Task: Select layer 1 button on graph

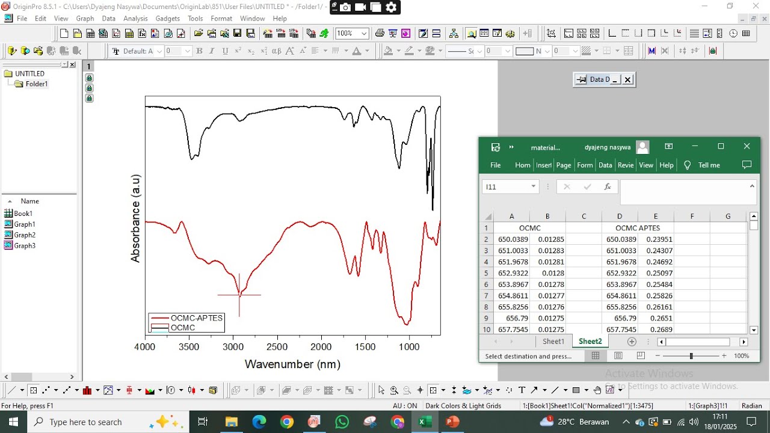Action: pos(88,67)
